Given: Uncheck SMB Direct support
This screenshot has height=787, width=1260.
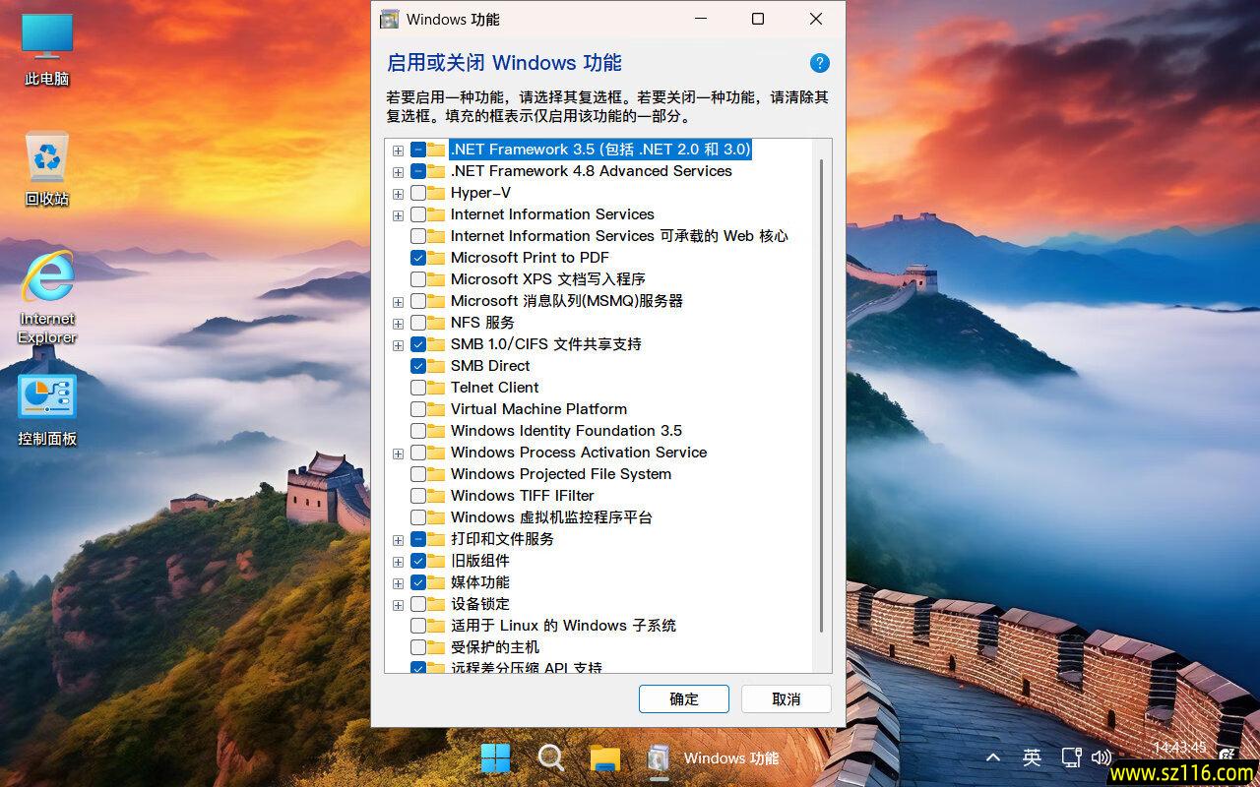Looking at the screenshot, I should 418,365.
